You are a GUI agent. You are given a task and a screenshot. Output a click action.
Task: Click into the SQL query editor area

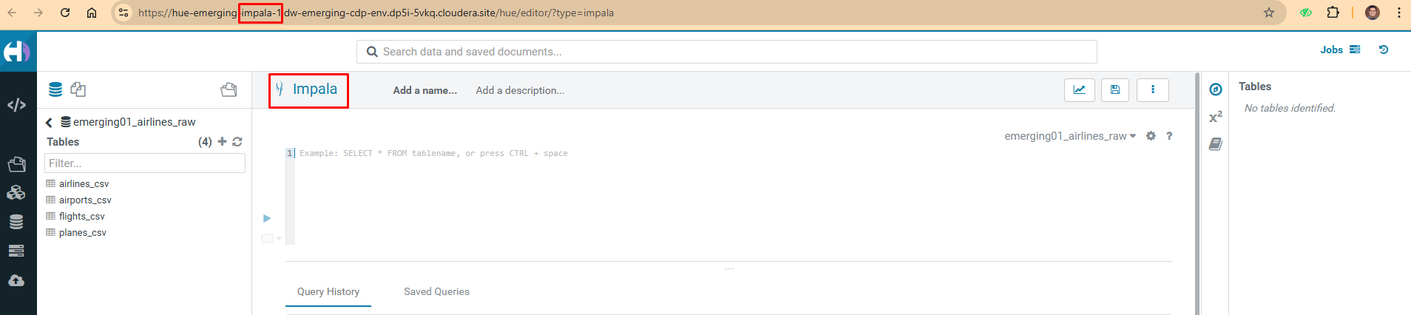[732, 196]
